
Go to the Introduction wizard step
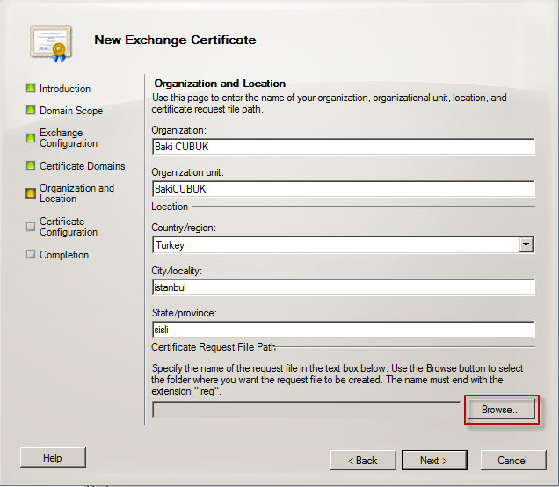click(65, 89)
